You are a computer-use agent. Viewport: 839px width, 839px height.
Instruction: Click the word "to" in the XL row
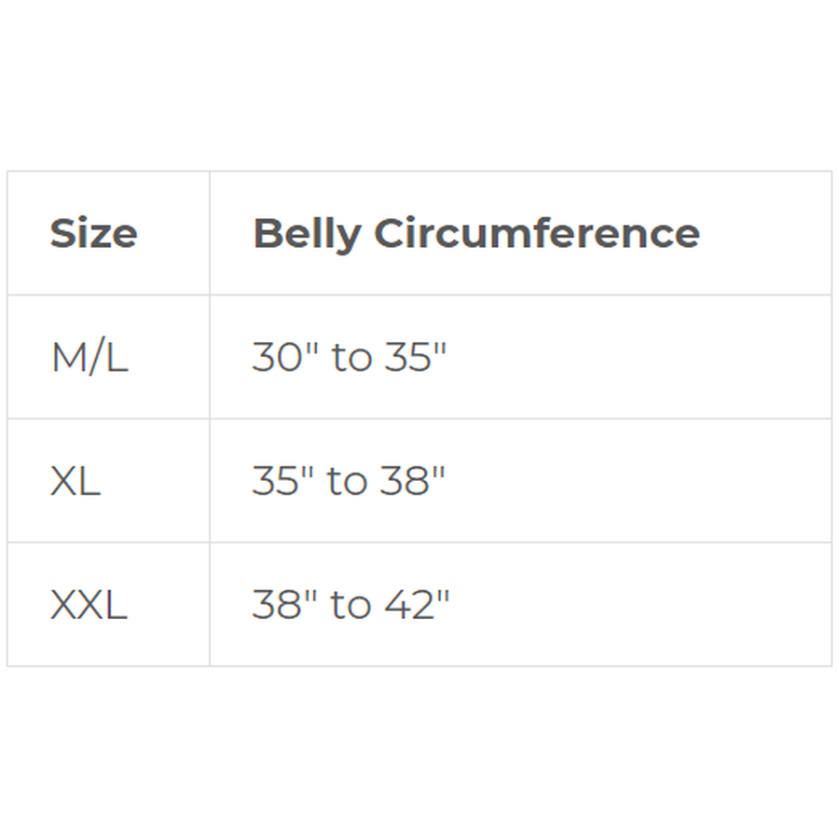pos(348,481)
